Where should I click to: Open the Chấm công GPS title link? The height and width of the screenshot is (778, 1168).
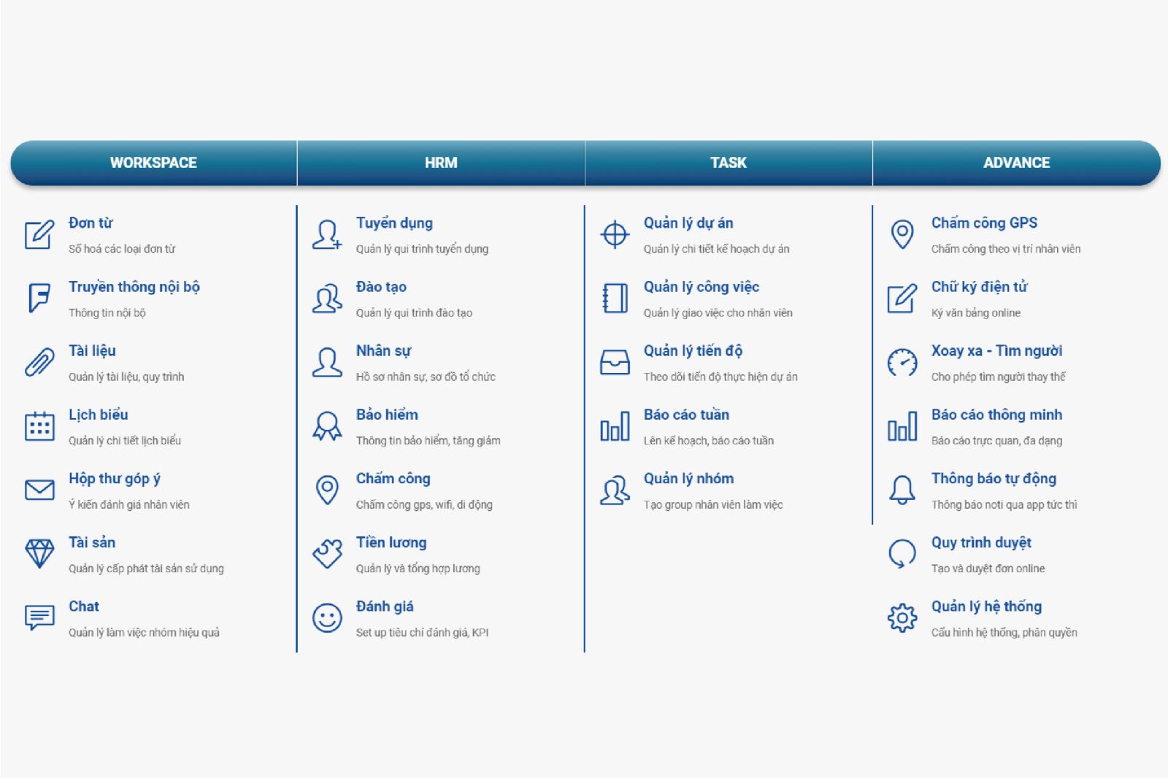[x=984, y=223]
